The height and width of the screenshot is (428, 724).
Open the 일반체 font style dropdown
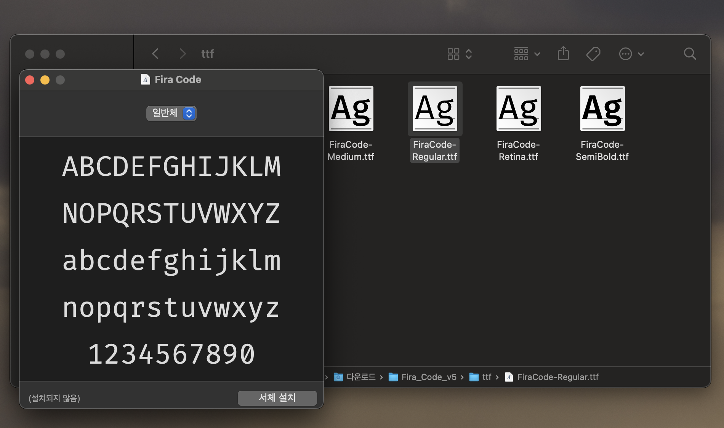coord(171,113)
